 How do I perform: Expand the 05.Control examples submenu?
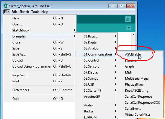tap(96, 60)
